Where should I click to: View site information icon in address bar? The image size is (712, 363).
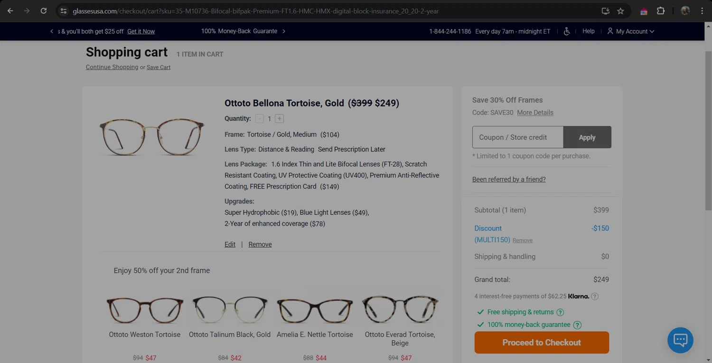64,11
